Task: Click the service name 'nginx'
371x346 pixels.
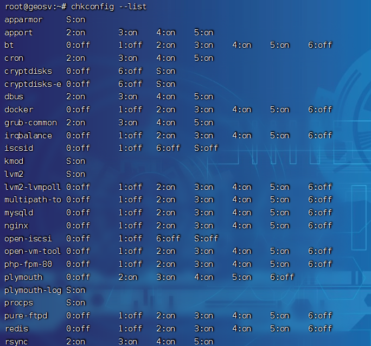Action: 16,226
